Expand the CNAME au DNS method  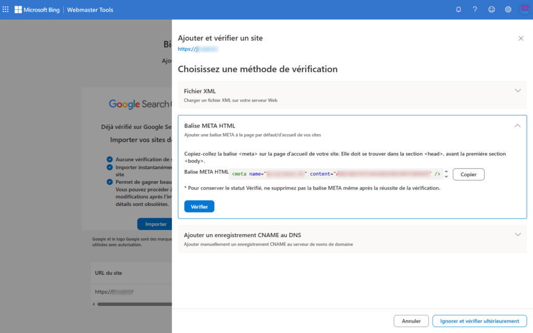tap(518, 235)
